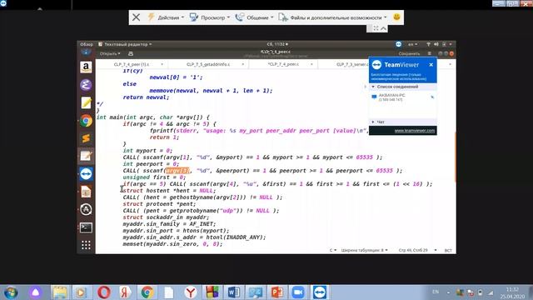533x300 pixels.
Task: Click Сохранить button in text editor
Action: click(409, 53)
